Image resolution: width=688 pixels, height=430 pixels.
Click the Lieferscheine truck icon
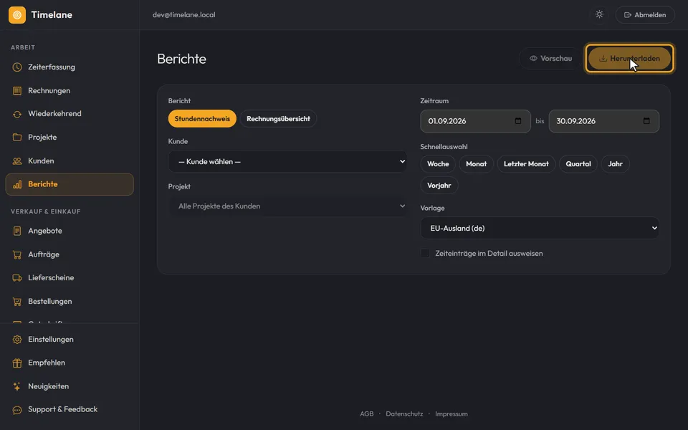click(x=17, y=278)
